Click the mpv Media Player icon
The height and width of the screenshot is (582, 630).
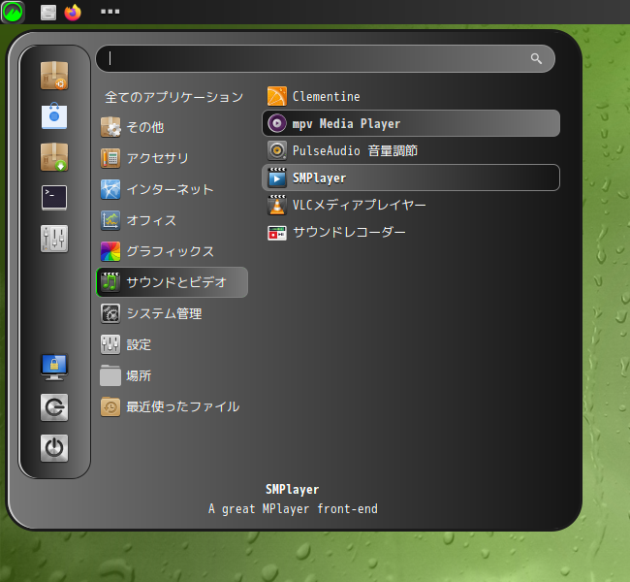pyautogui.click(x=277, y=123)
